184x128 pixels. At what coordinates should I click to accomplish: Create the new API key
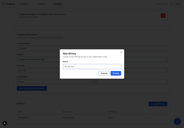click(x=116, y=73)
